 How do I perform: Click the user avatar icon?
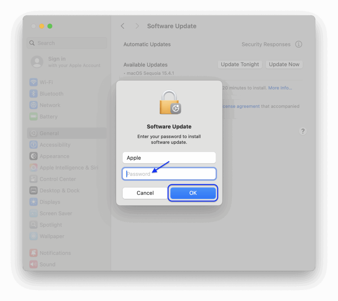[x=37, y=62]
